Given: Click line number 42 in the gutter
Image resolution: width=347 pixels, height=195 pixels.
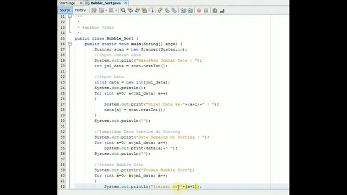Looking at the screenshot, I should coord(63,186).
